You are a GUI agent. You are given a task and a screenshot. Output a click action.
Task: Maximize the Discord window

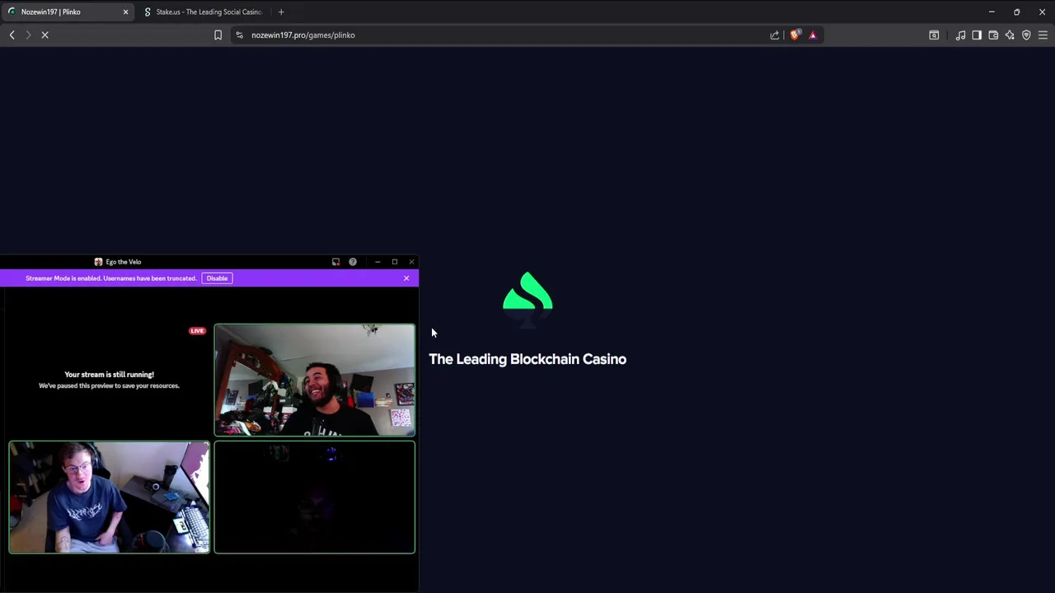[395, 262]
